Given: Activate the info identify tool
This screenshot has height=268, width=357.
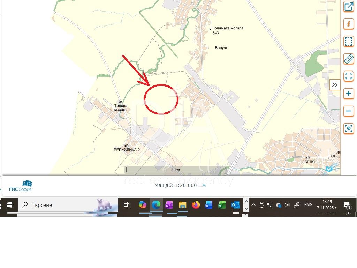Looking at the screenshot, I should pos(348,24).
